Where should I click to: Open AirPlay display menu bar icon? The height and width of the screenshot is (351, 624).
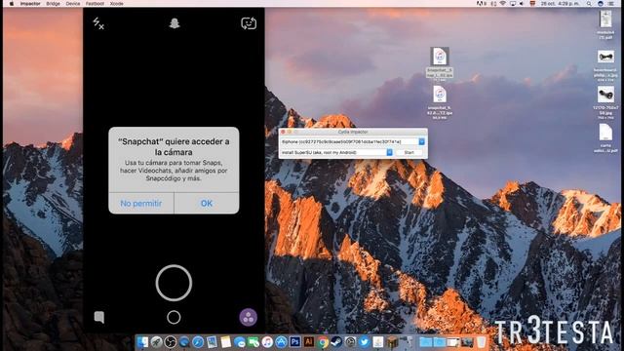click(x=513, y=4)
